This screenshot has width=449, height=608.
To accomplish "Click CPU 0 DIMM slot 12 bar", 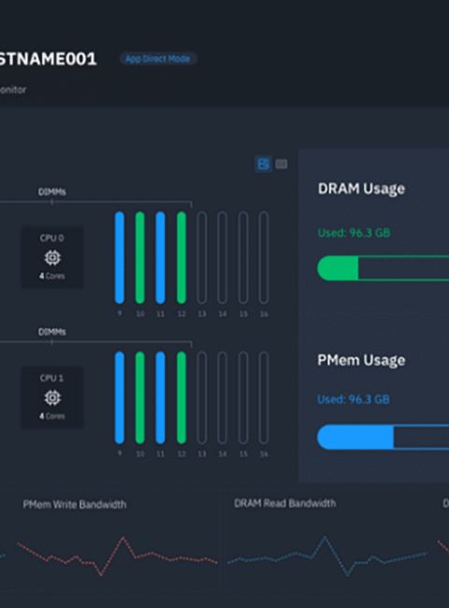I will pos(181,257).
